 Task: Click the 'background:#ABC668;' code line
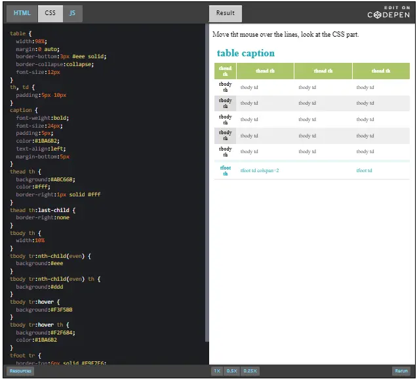click(45, 179)
